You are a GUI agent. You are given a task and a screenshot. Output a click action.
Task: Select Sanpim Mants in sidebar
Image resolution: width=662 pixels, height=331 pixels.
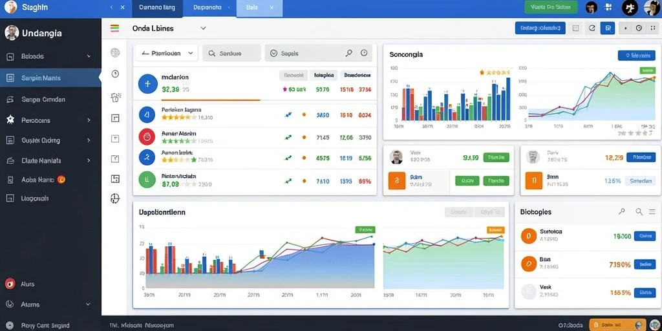50,78
